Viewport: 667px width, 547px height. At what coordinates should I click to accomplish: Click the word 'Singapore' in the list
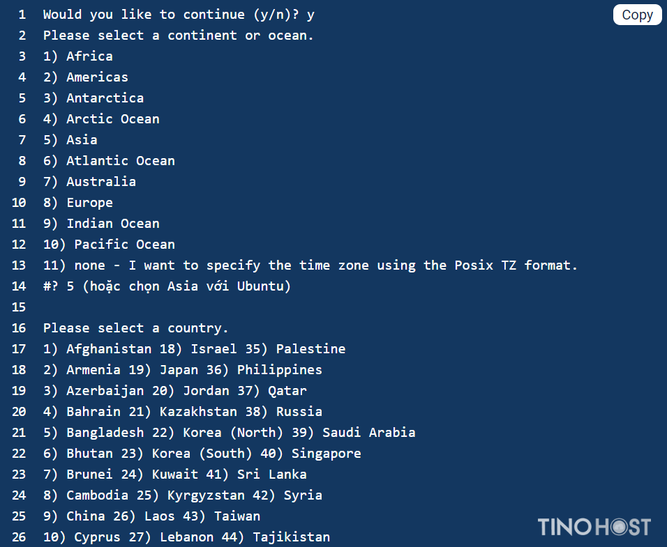tap(327, 454)
